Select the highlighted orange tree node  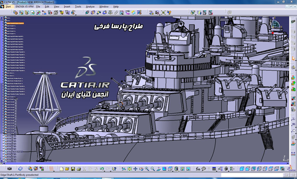click(x=15, y=23)
